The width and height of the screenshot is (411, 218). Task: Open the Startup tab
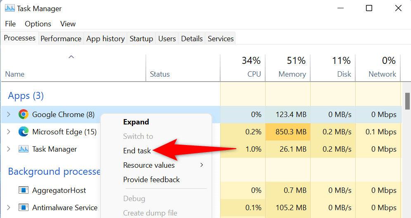pos(141,39)
